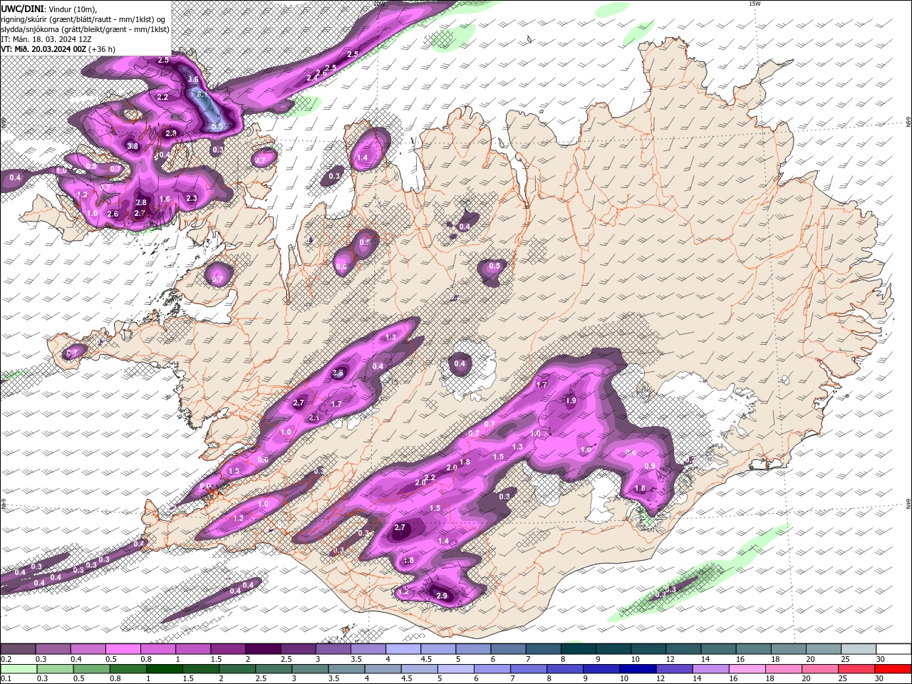Click the pale grey 25–30 snowfall legend swatch

[859, 648]
